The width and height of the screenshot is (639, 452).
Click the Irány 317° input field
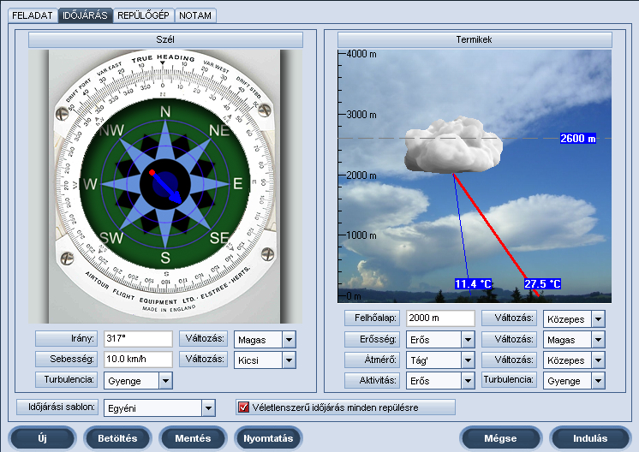click(138, 339)
